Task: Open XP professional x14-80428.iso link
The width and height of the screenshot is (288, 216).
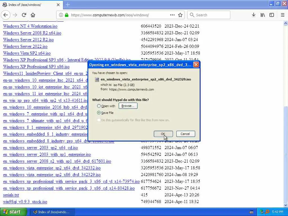Action: [69, 188]
